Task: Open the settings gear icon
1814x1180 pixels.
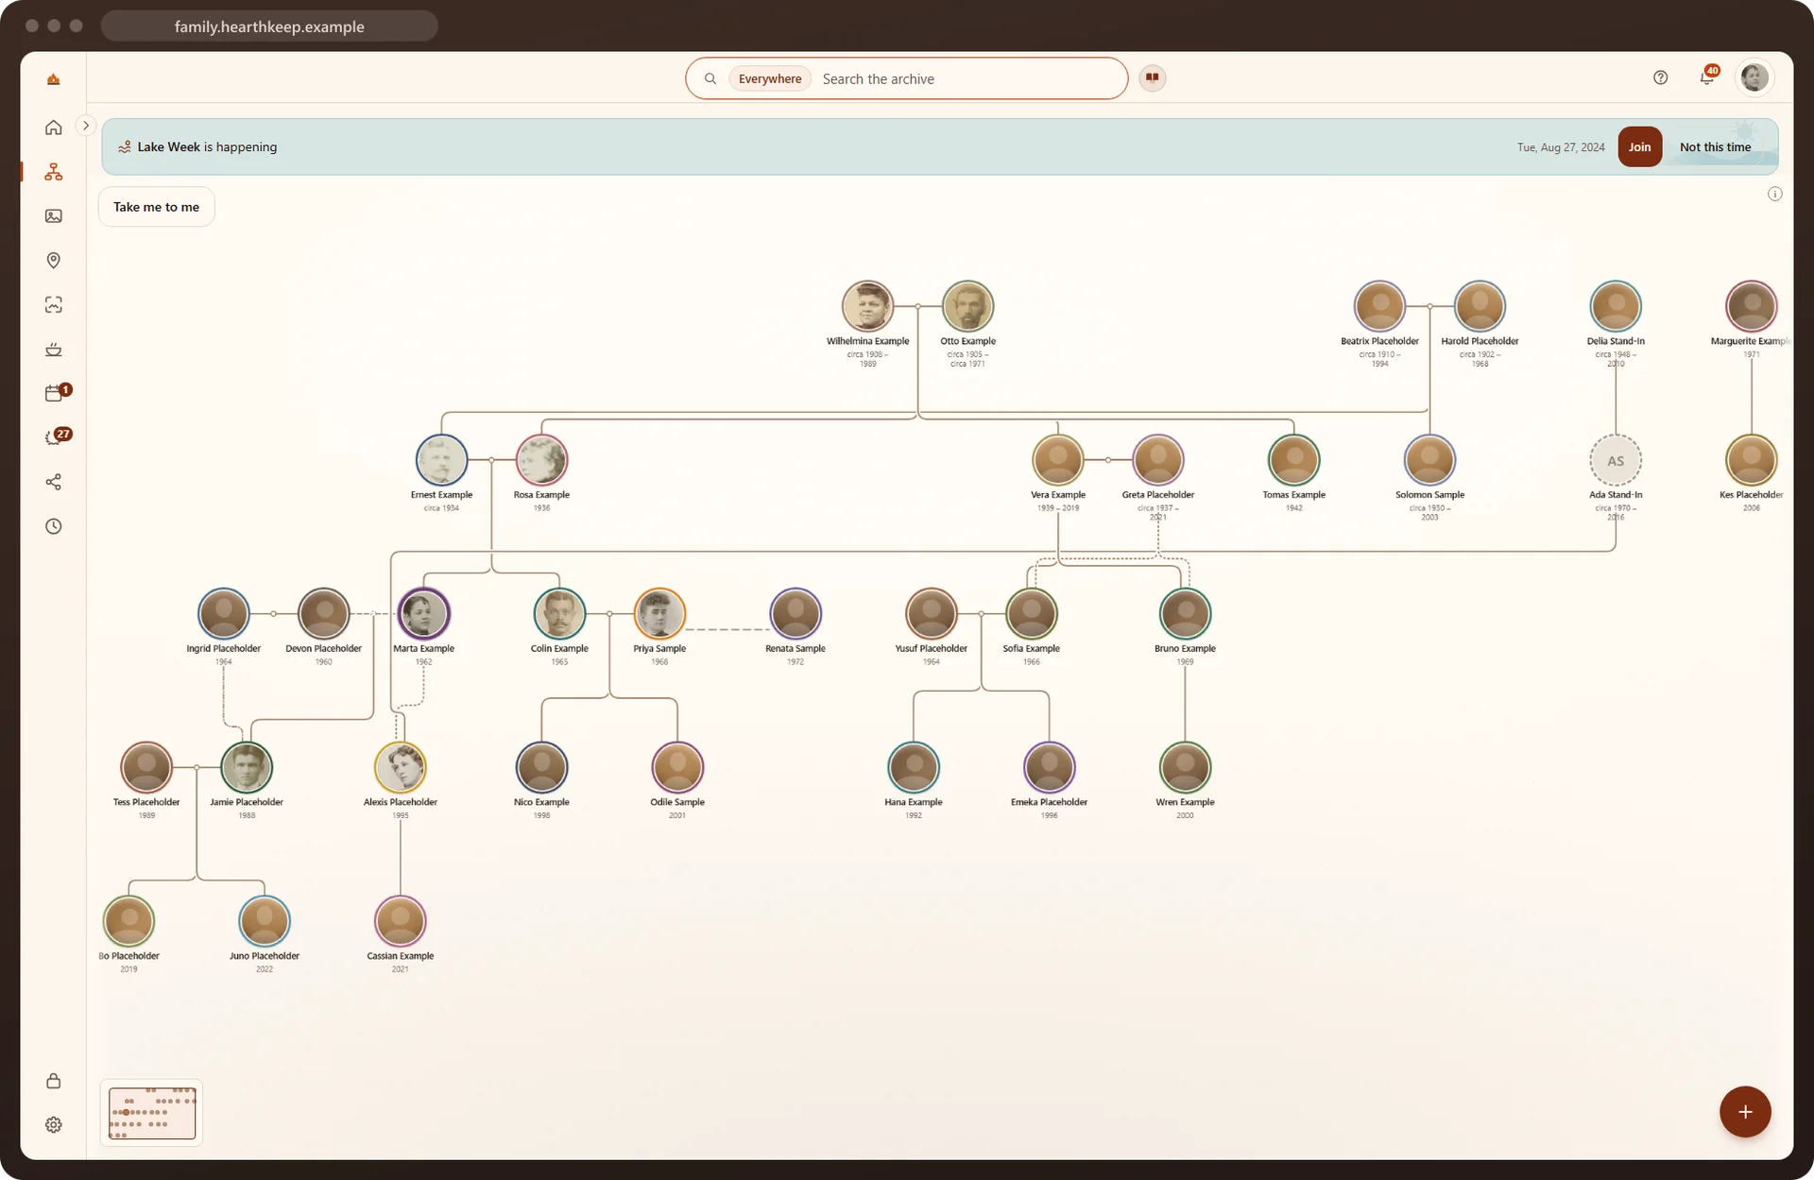Action: [54, 1125]
